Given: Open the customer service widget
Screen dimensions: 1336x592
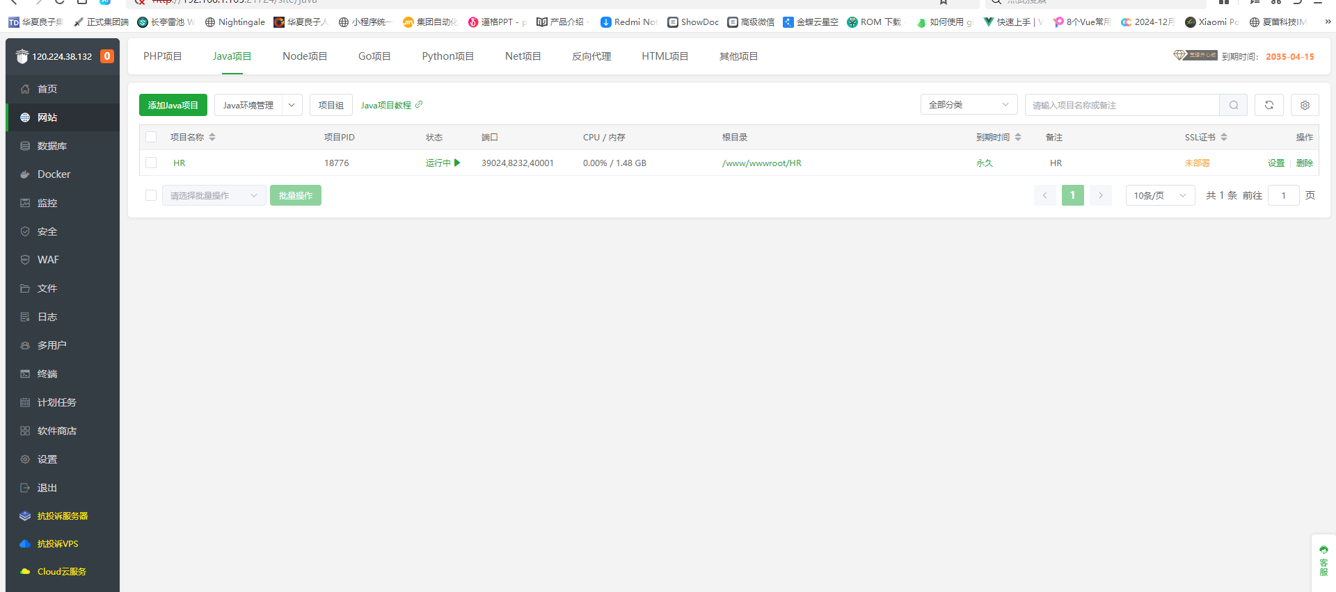Looking at the screenshot, I should [1323, 561].
